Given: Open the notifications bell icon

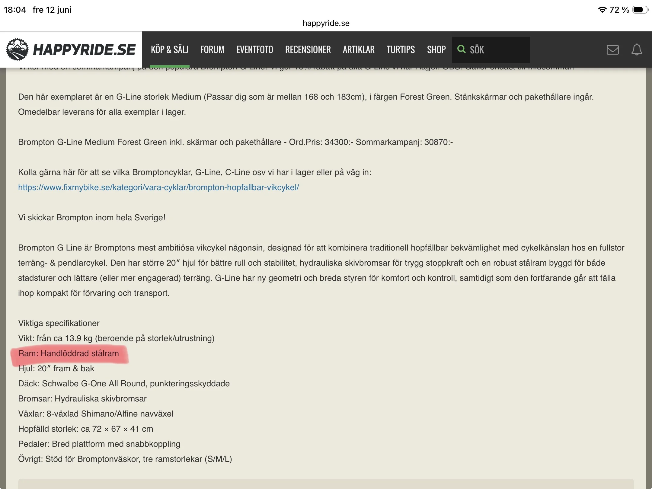Looking at the screenshot, I should click(637, 50).
